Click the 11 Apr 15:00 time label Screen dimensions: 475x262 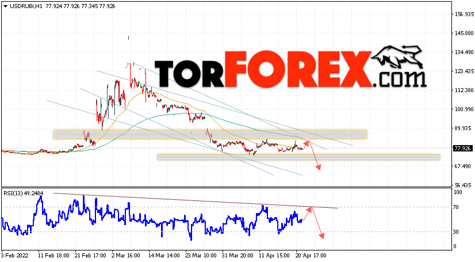[274, 256]
